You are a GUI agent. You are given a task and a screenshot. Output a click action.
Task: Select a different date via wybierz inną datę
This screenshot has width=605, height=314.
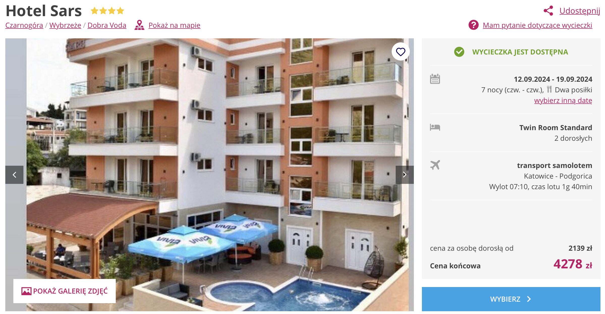pos(563,100)
